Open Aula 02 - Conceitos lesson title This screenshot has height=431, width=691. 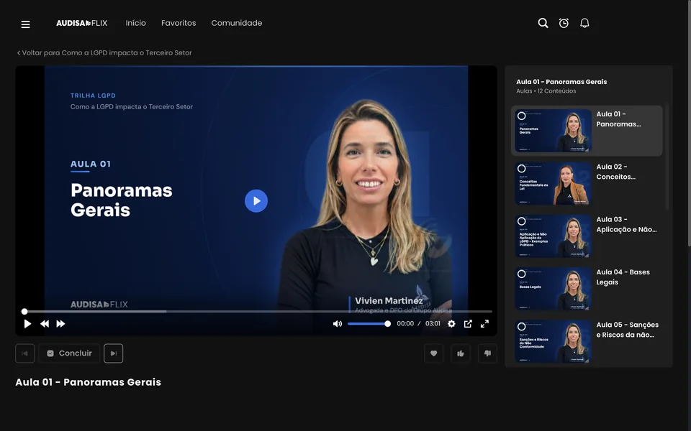(x=615, y=172)
